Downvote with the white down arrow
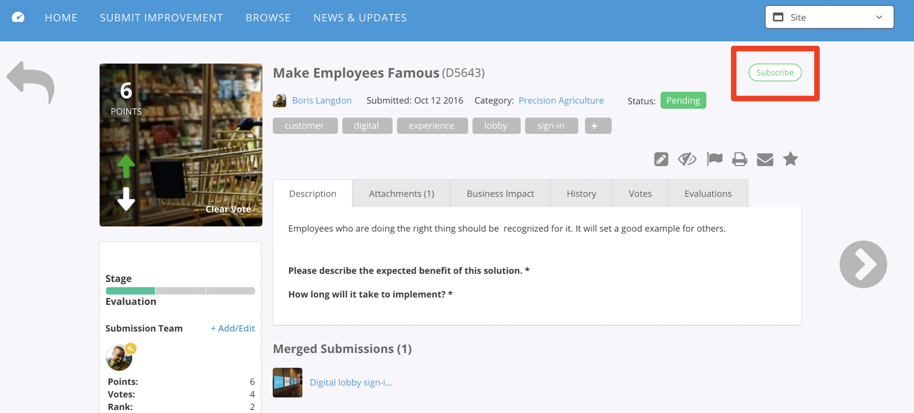914x413 pixels. pyautogui.click(x=126, y=199)
